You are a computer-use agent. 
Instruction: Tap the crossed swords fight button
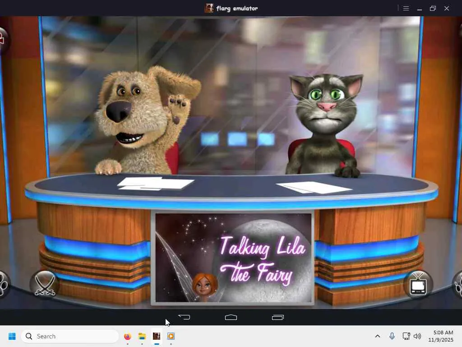(45, 284)
